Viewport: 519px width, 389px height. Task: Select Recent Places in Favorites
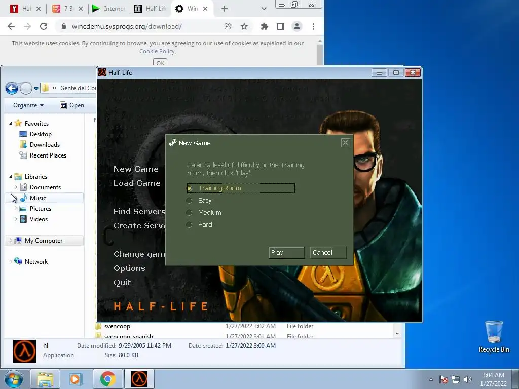(48, 155)
